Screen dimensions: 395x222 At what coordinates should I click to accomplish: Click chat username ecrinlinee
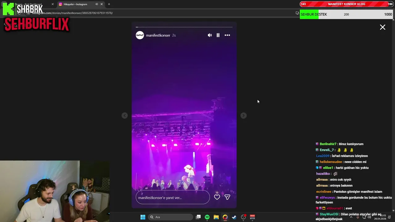coord(324,192)
